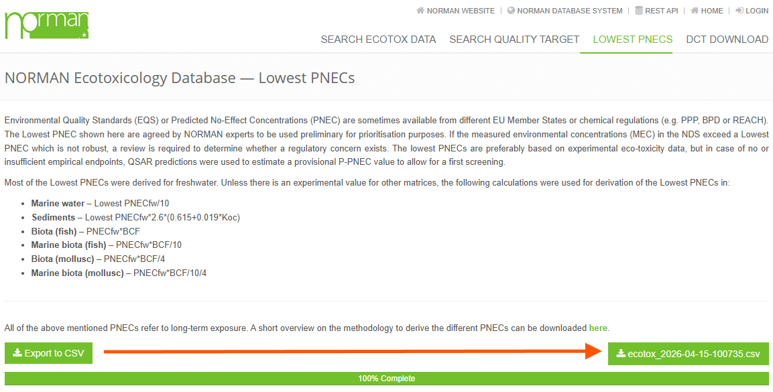Open the SEARCH ECOTOX DATA tab

click(378, 40)
